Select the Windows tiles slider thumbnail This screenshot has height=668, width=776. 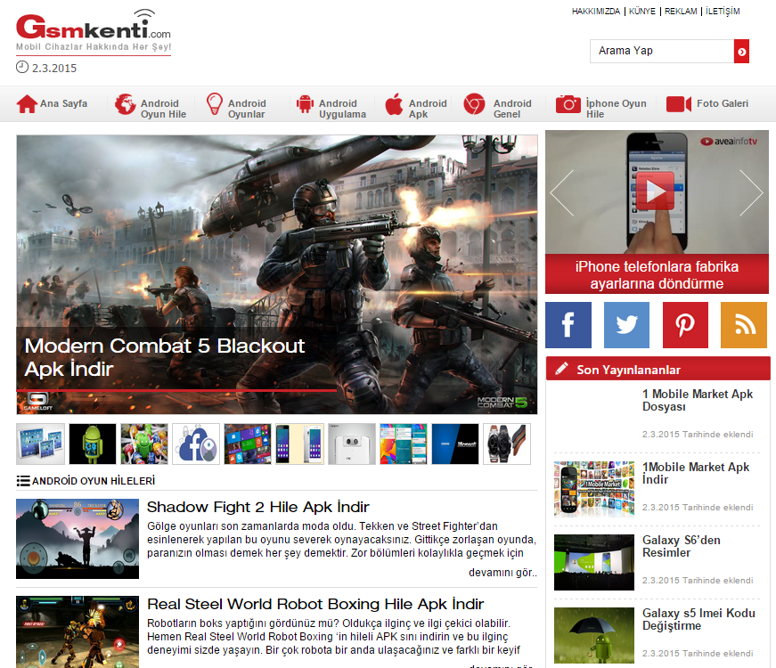coord(248,444)
